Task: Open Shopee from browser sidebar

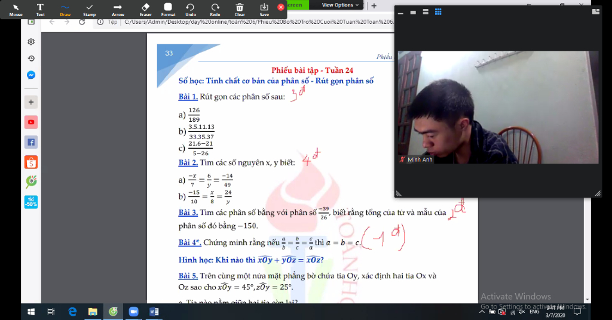Action: (x=31, y=162)
